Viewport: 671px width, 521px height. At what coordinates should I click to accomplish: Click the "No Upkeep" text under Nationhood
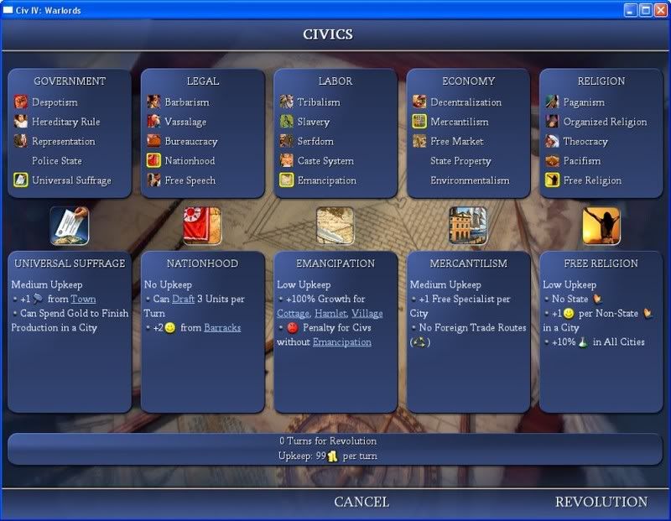tap(169, 284)
